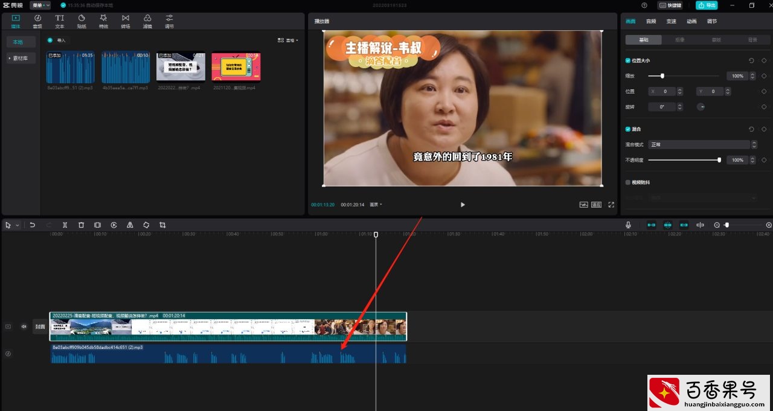
Task: Click the rotate icon in the timeline toolbar
Action: point(146,225)
